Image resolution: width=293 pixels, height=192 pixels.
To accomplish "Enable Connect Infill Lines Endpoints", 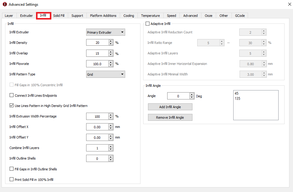I will [12, 96].
